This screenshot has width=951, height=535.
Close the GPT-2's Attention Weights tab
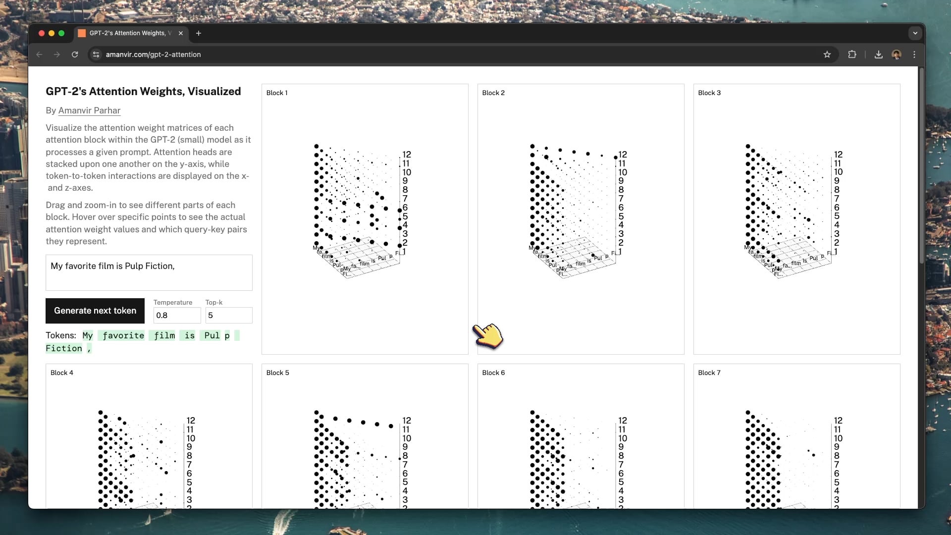[x=181, y=33]
